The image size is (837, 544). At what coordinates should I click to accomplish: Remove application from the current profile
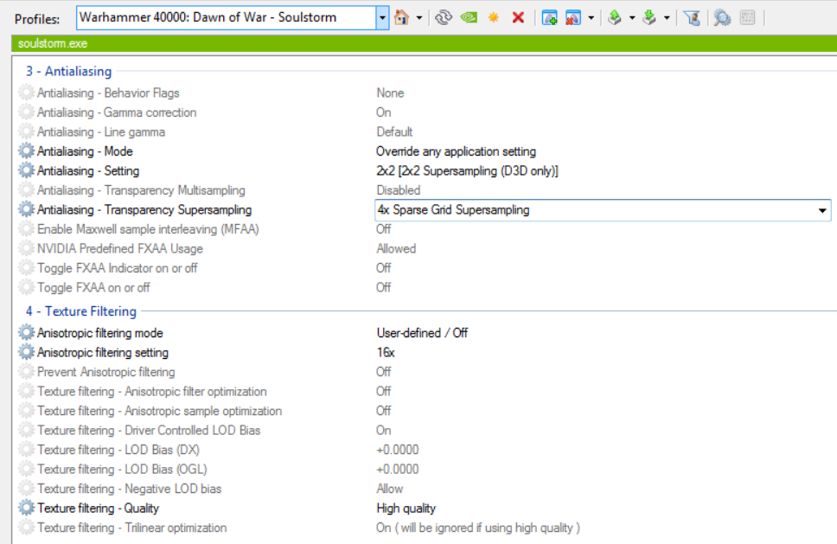(572, 17)
